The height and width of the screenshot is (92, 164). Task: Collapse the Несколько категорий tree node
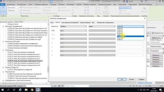tap(3, 41)
